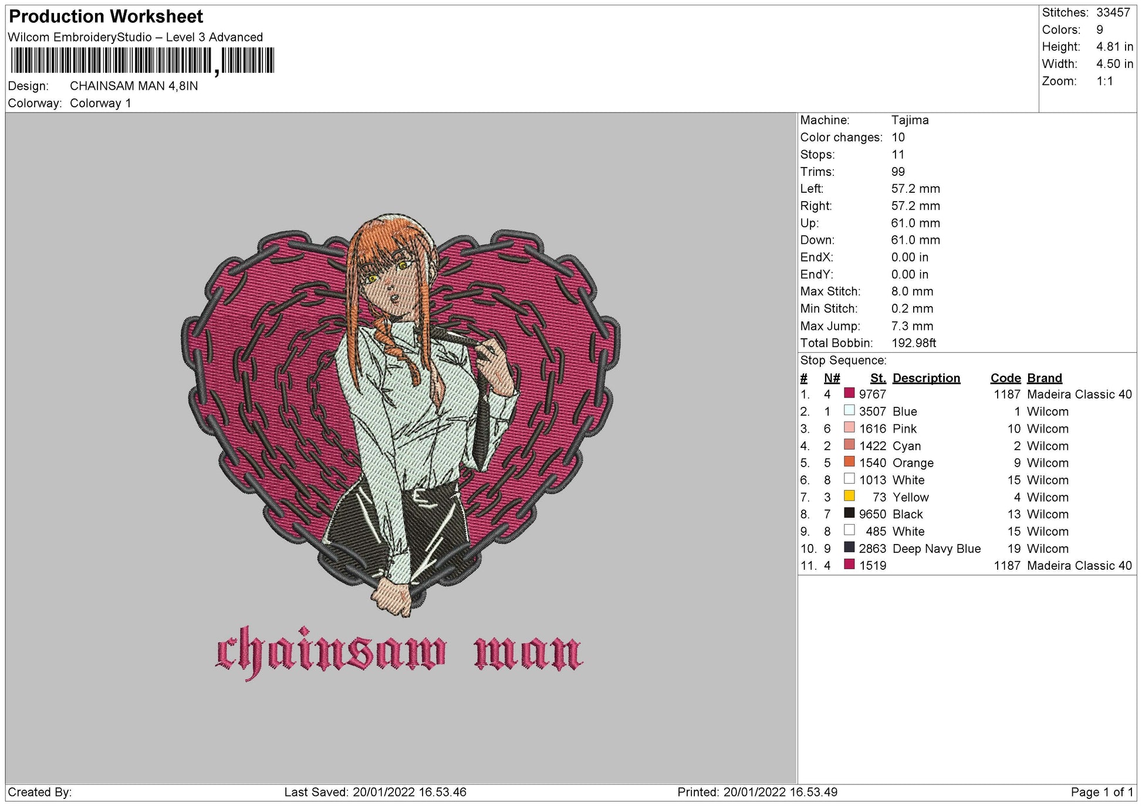
Task: Select the Cyan thread swatch in stop 4
Action: click(849, 445)
